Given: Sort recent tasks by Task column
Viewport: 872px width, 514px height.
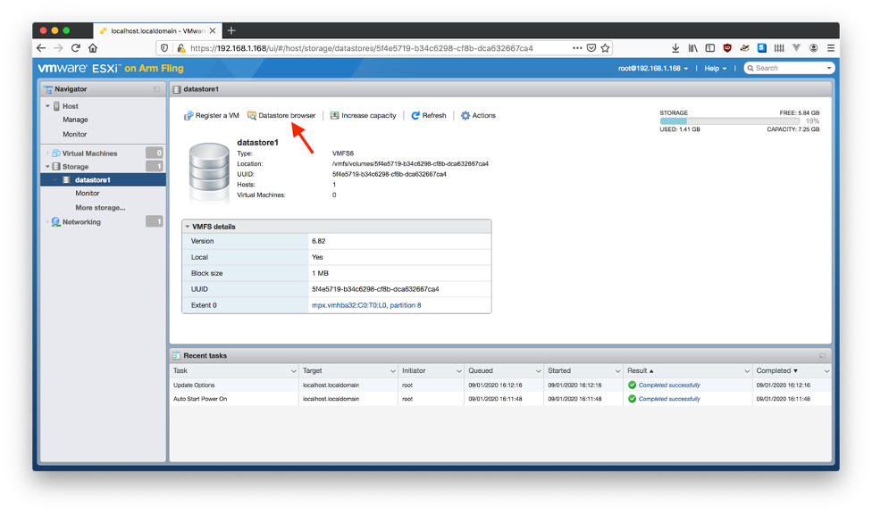Looking at the screenshot, I should [x=180, y=370].
